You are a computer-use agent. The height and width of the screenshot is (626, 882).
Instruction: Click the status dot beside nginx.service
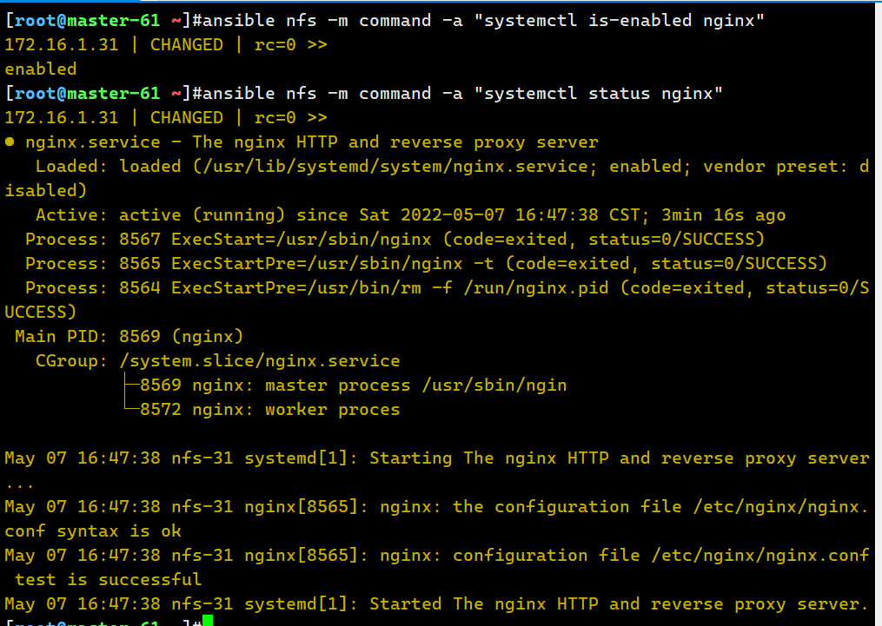(x=10, y=142)
